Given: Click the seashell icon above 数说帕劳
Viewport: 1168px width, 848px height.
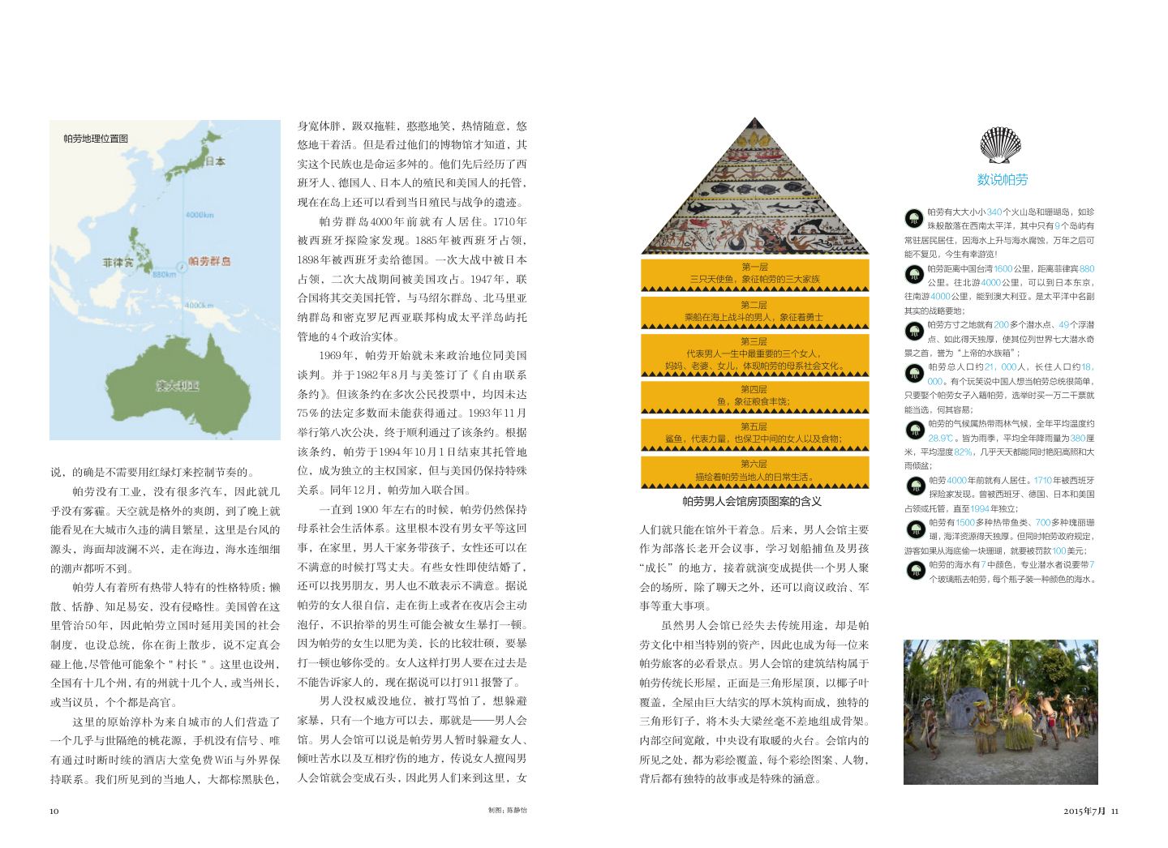Looking at the screenshot, I should click(x=1001, y=146).
